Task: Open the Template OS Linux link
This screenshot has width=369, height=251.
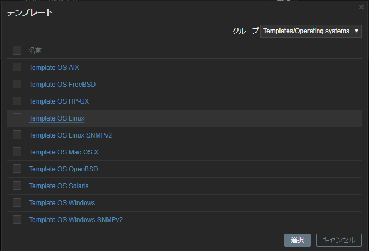Action: [56, 118]
